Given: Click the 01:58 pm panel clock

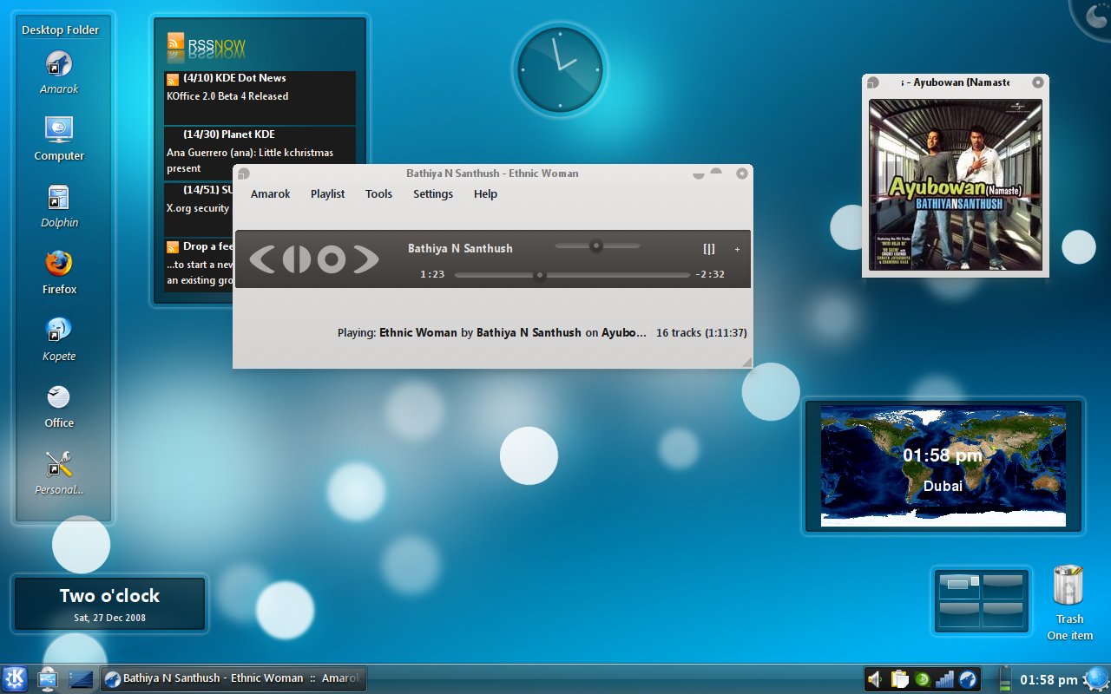Looking at the screenshot, I should coord(1049,679).
